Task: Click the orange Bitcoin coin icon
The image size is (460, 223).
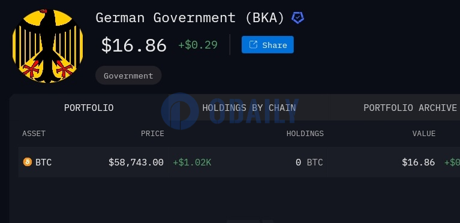Action: click(x=28, y=162)
